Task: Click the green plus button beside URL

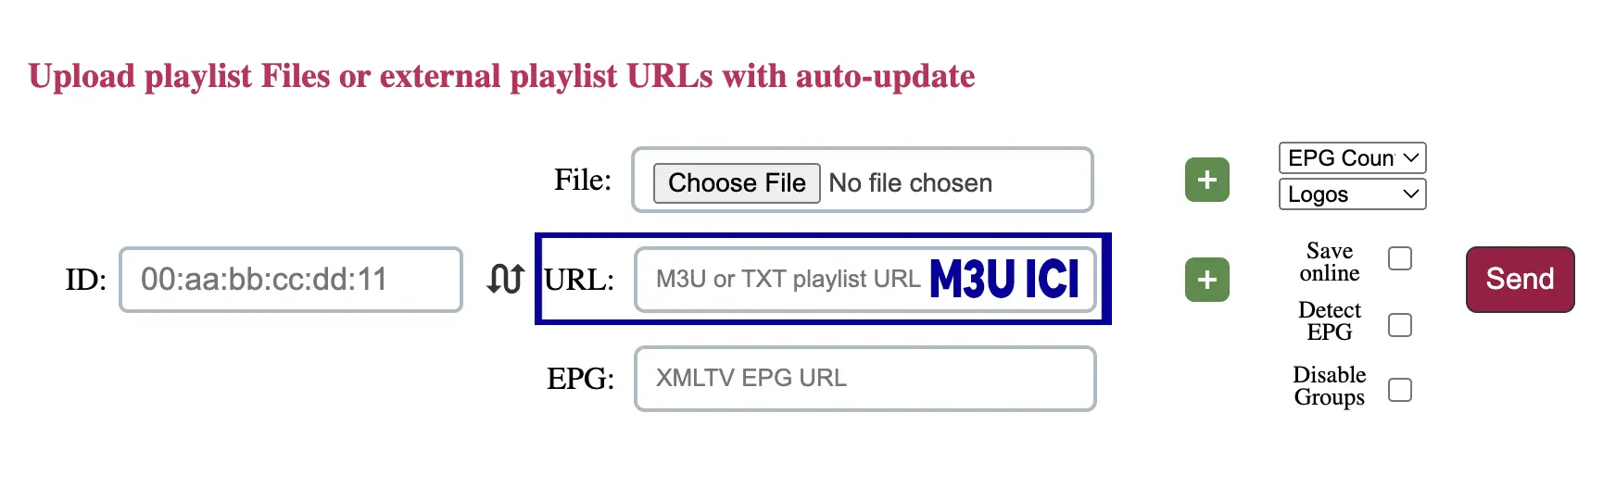Action: coord(1206,280)
